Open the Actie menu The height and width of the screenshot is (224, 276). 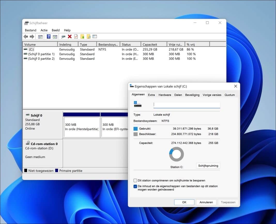click(x=44, y=30)
